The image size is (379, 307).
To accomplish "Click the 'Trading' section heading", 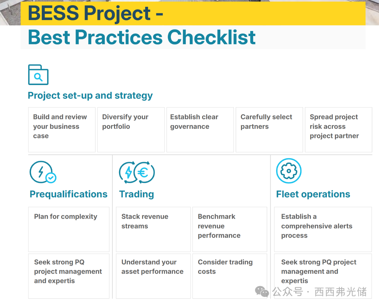I will point(136,194).
